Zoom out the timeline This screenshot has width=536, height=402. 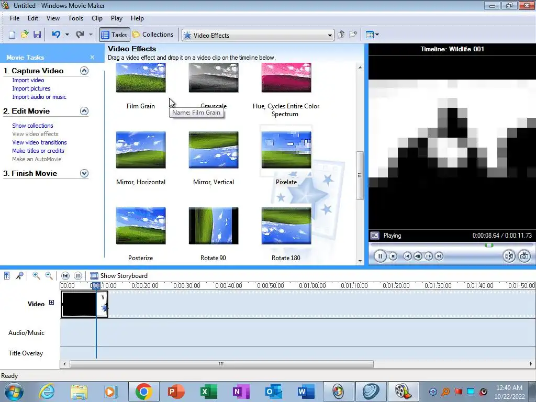point(49,275)
